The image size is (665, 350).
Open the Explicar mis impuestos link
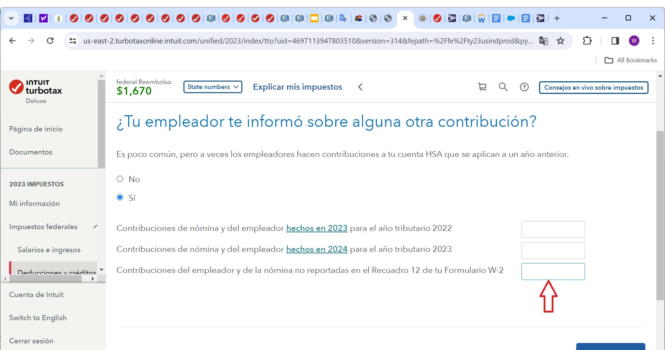pyautogui.click(x=297, y=87)
